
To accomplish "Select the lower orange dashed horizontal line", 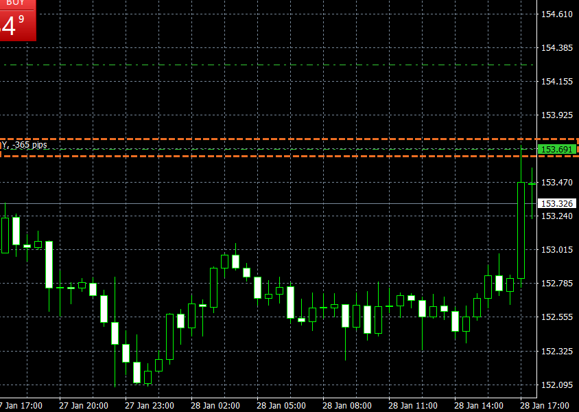I will pyautogui.click(x=274, y=156).
